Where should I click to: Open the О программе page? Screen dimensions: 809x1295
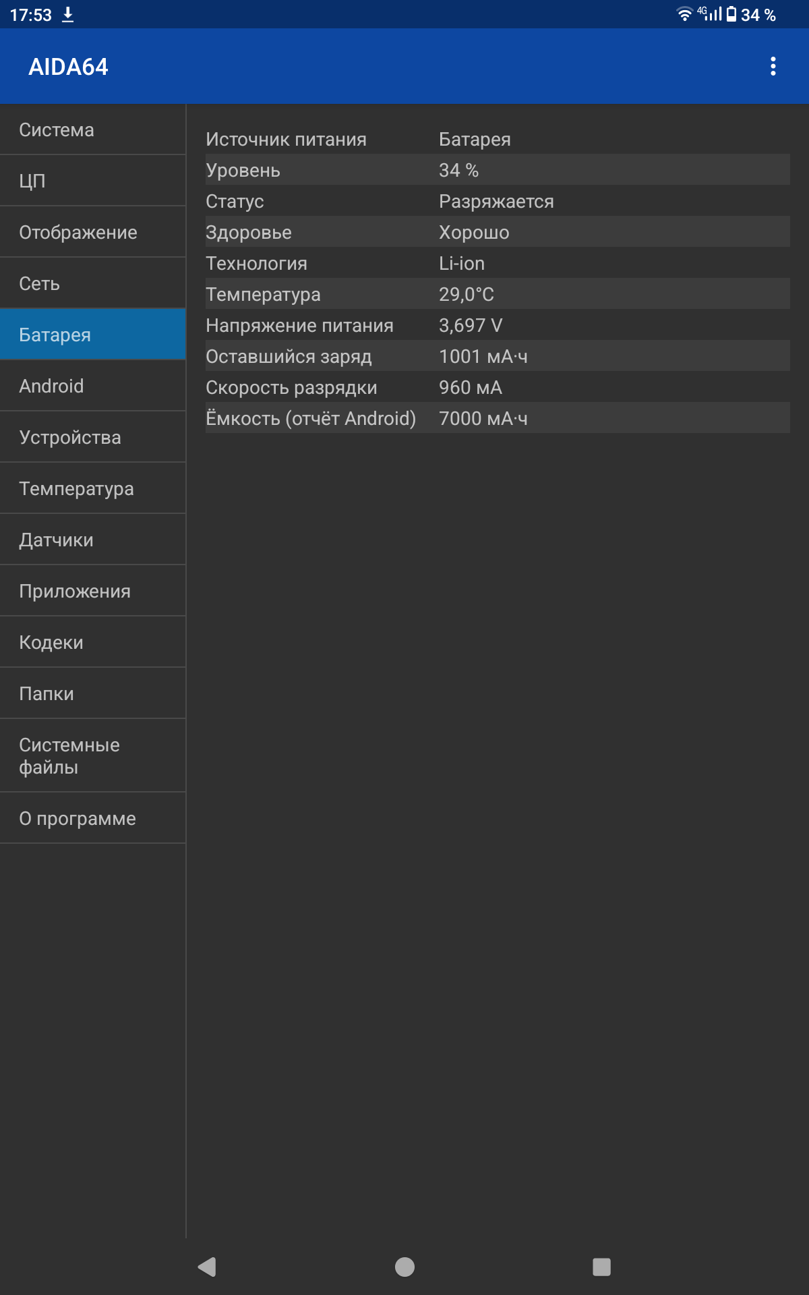click(93, 818)
